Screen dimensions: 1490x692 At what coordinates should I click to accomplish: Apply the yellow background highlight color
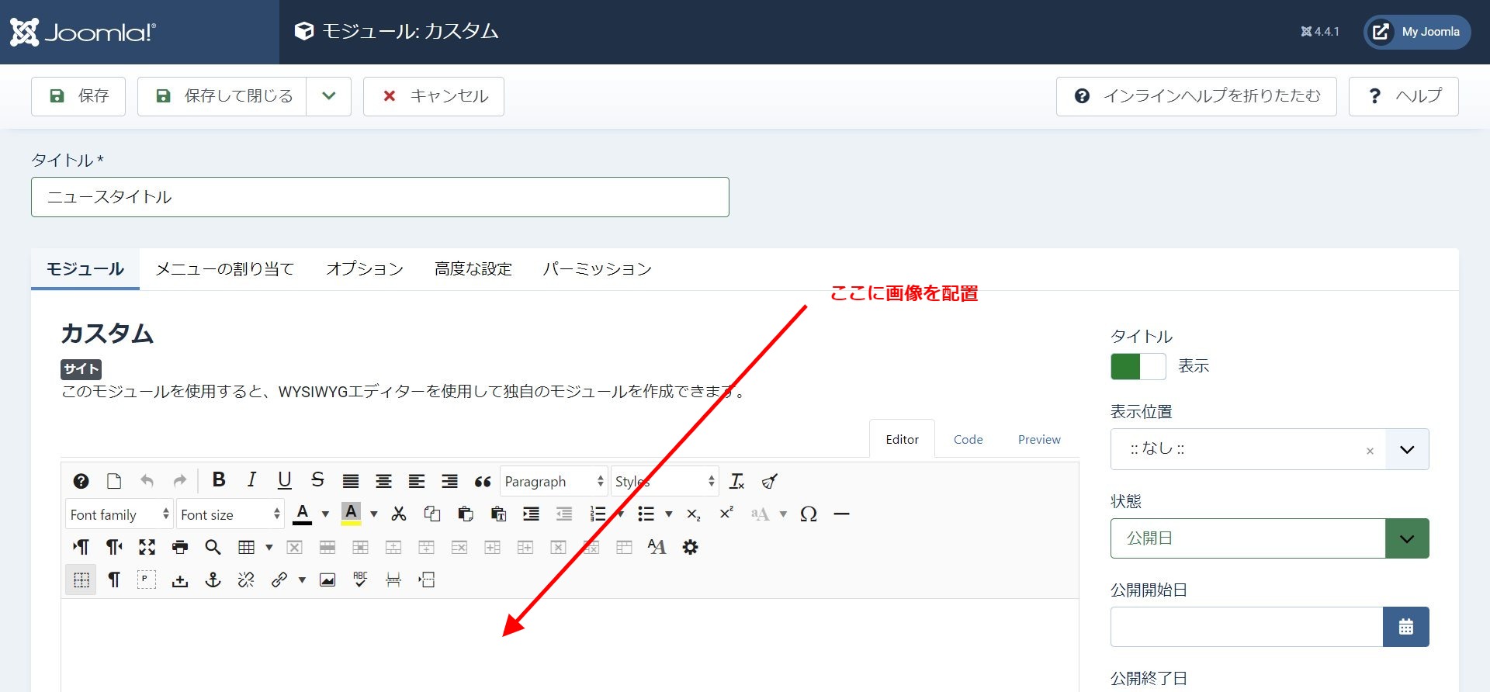(351, 514)
